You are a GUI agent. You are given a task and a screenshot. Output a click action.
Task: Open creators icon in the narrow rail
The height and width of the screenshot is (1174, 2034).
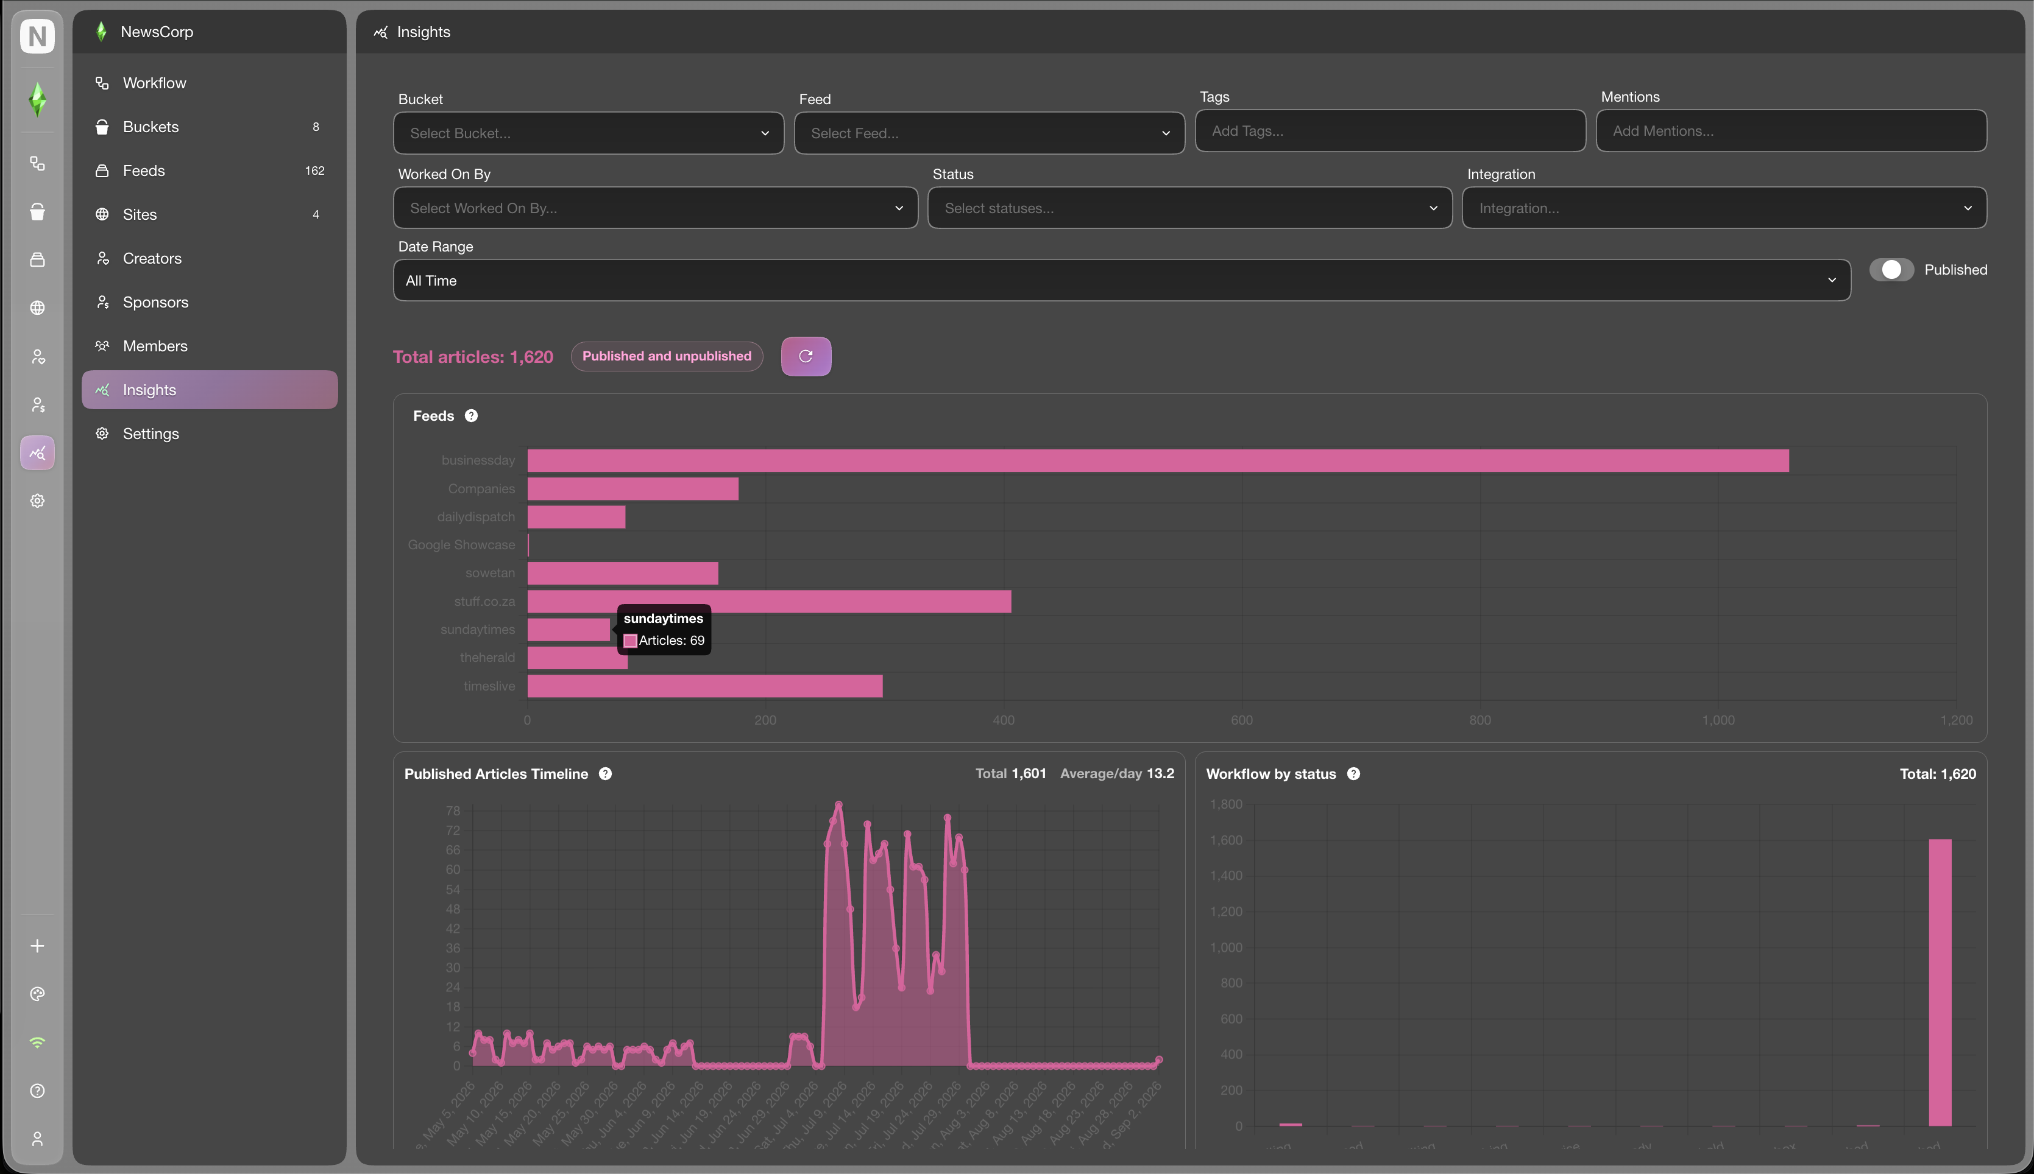(37, 356)
